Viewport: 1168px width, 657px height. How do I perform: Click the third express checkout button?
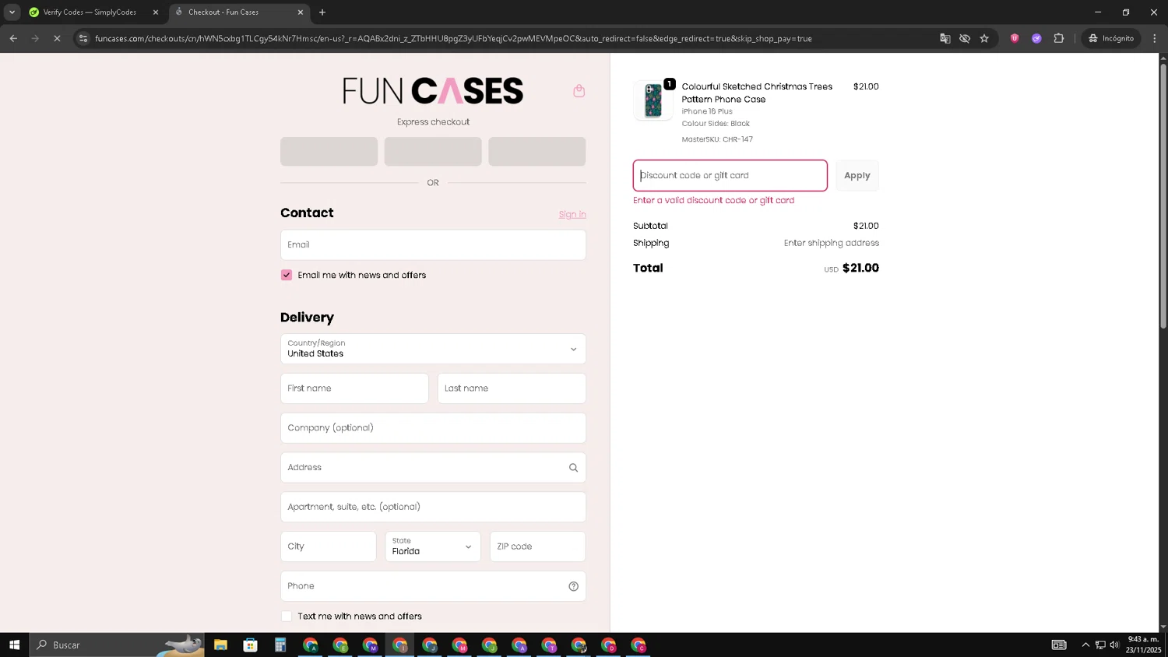[537, 152]
